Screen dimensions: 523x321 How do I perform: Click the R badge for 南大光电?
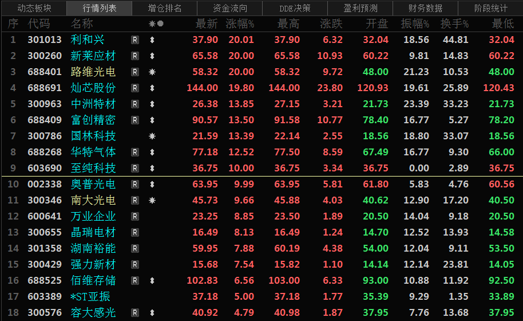(x=134, y=201)
